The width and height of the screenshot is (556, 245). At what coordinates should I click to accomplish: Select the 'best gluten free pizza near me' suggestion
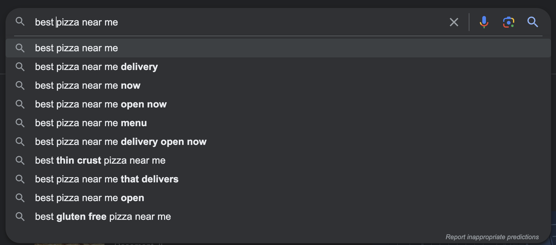(103, 216)
